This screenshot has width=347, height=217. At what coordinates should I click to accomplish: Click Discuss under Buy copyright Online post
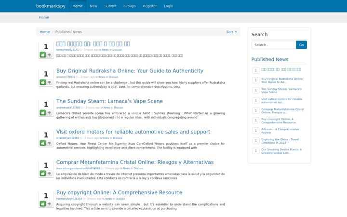click(120, 199)
